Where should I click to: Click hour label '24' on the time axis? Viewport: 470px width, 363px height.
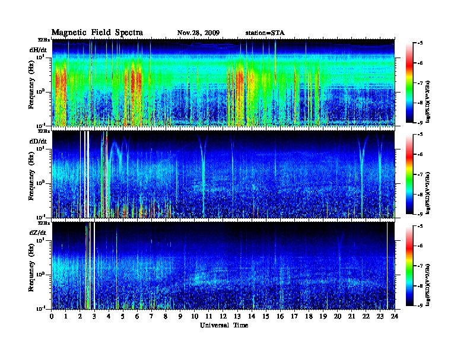coord(395,316)
